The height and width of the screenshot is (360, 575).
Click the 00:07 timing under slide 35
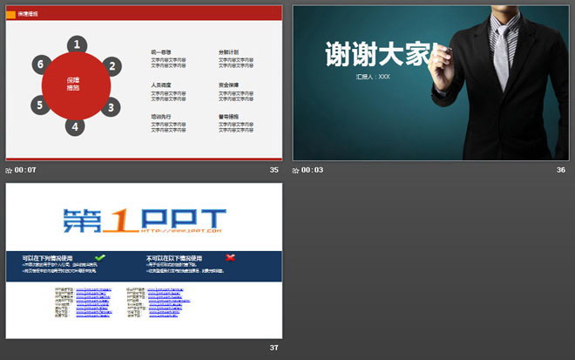[25, 170]
